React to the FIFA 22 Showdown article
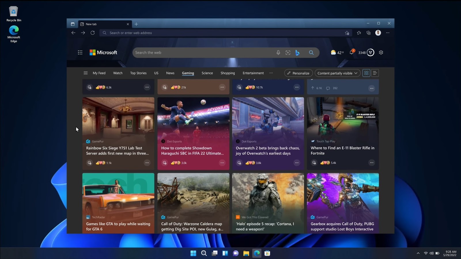The image size is (461, 259). tap(165, 163)
